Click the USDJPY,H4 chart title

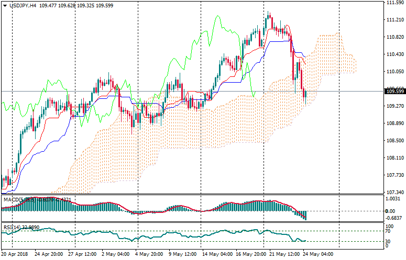21,5
